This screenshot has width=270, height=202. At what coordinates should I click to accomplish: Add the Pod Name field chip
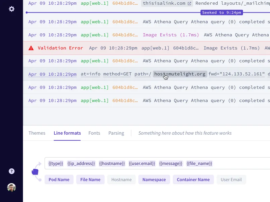59,179
